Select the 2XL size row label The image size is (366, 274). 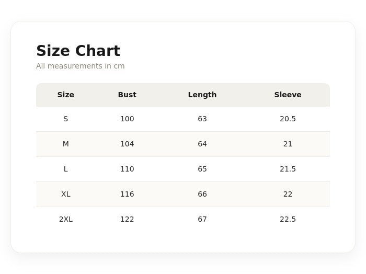(65, 220)
